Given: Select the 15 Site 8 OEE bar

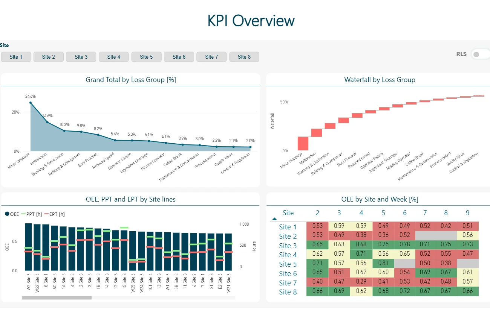Looking at the screenshot, I should pyautogui.click(x=124, y=250).
